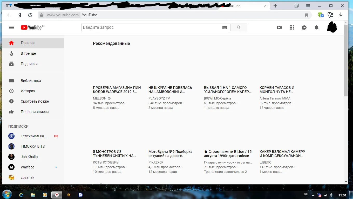Open Yandex Browser settings menu icon
Screen dimensions: 353x199
(308, 6)
